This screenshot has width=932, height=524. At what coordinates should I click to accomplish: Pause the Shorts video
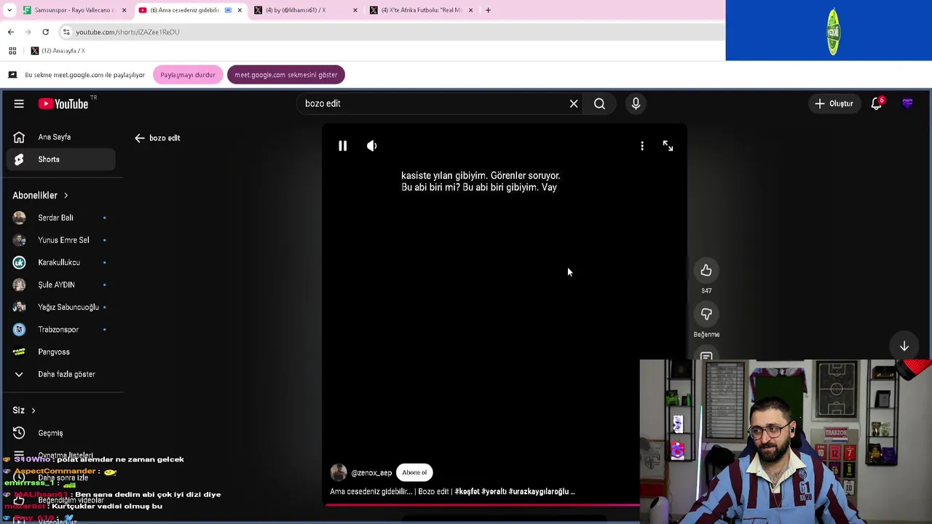click(342, 146)
